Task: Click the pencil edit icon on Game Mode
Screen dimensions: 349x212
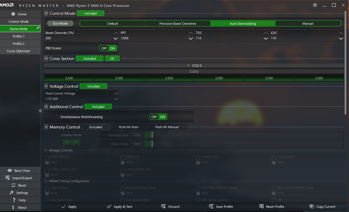Action: tap(38, 27)
